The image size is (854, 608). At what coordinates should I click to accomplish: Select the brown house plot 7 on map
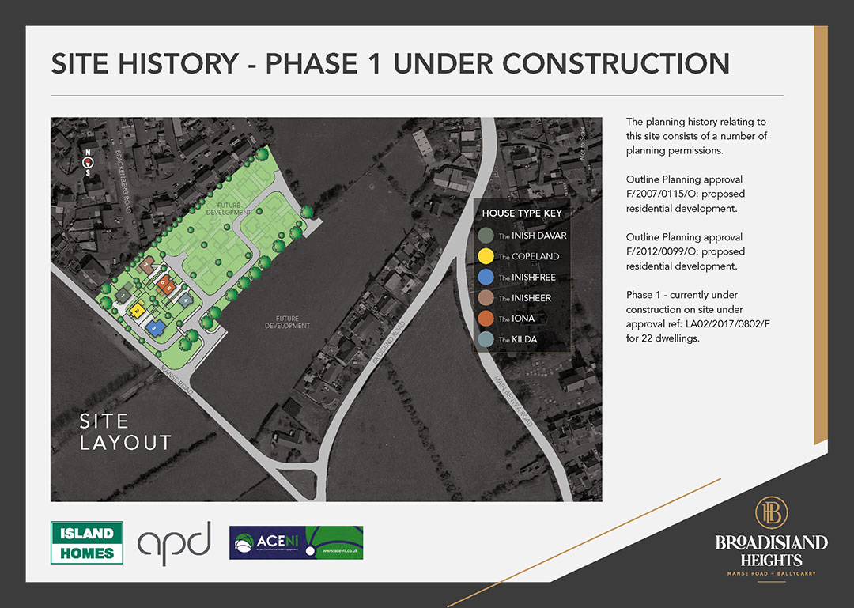146,266
